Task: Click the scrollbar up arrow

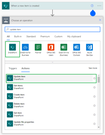Action: pyautogui.click(x=99, y=75)
